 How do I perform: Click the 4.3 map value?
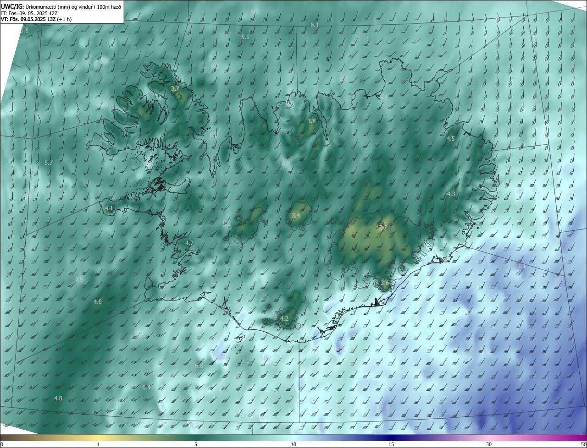[451, 194]
